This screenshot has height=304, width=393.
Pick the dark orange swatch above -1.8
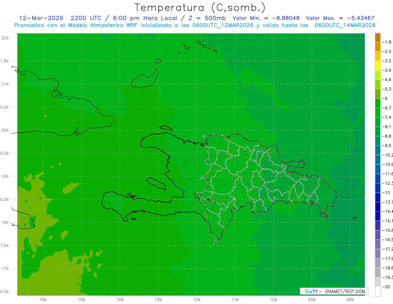(378, 37)
